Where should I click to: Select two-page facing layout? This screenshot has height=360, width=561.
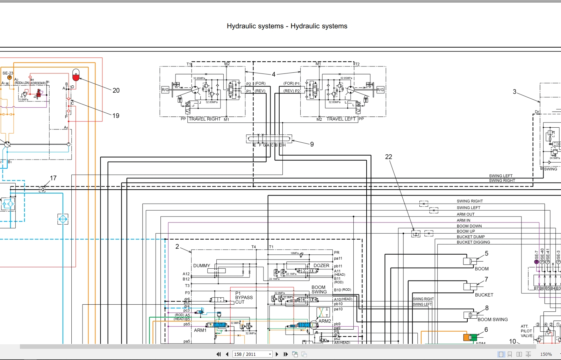pyautogui.click(x=519, y=354)
